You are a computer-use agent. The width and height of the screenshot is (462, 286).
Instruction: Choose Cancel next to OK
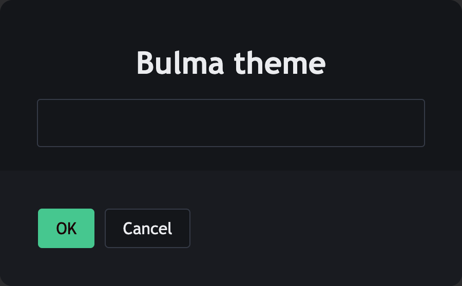pyautogui.click(x=147, y=228)
